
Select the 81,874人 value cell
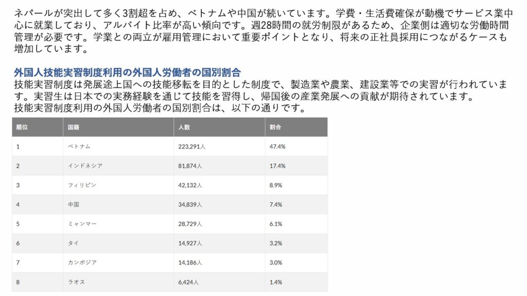219,166
